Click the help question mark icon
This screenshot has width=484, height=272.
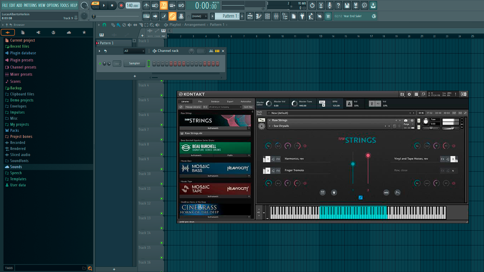338,5
